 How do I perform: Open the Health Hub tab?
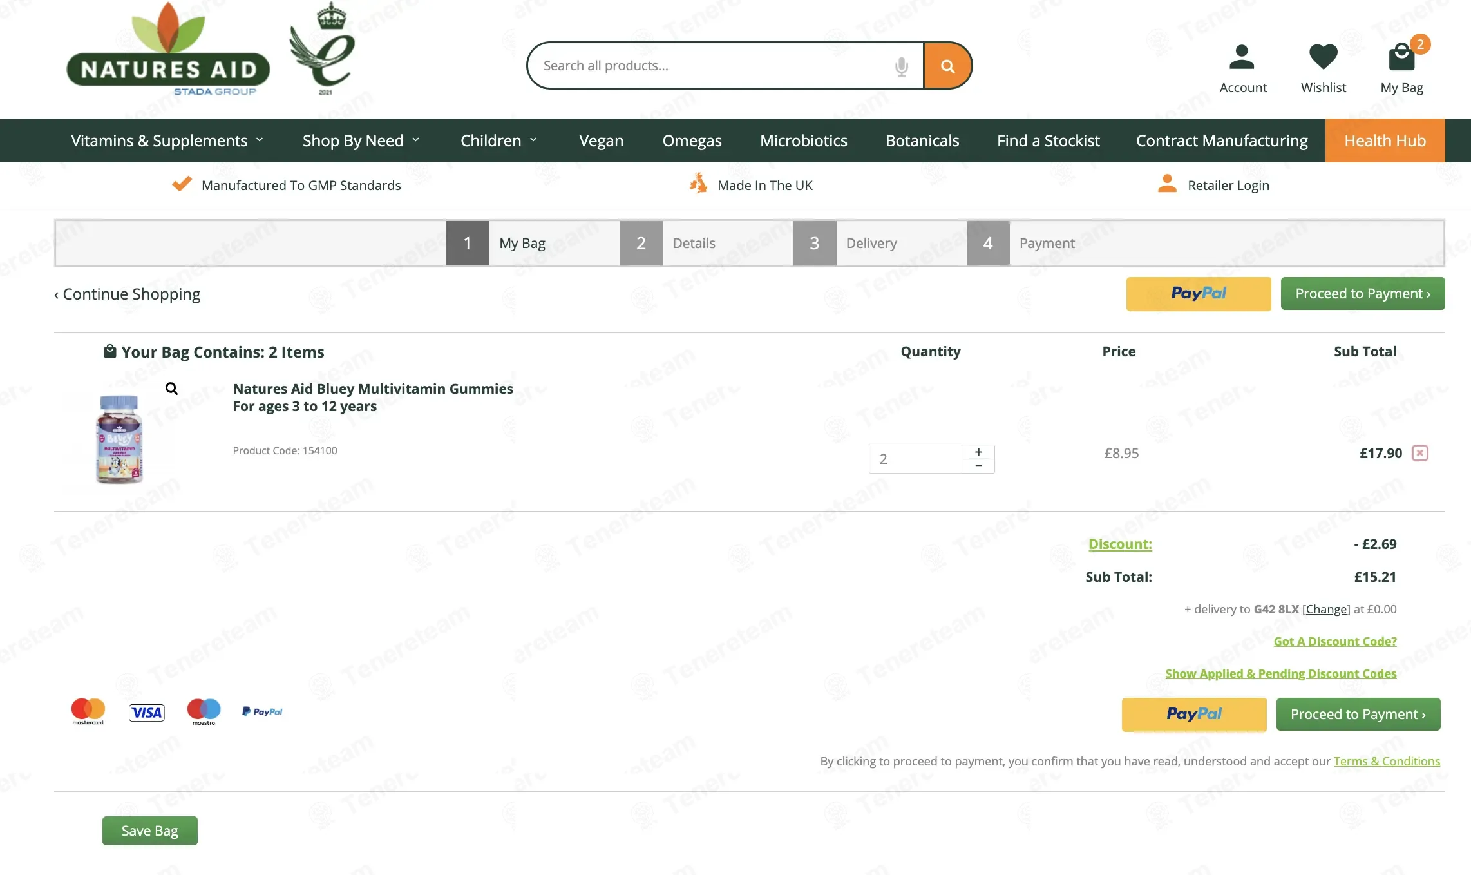click(x=1385, y=140)
